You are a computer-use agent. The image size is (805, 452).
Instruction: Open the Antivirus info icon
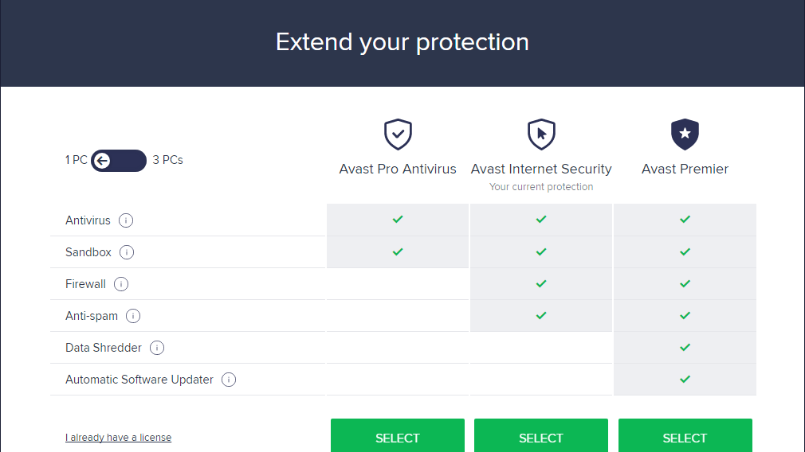tap(126, 220)
